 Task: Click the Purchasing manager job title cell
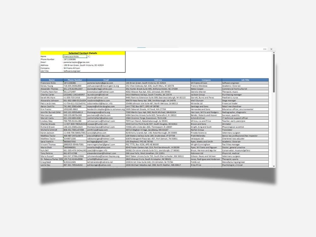click(245, 95)
